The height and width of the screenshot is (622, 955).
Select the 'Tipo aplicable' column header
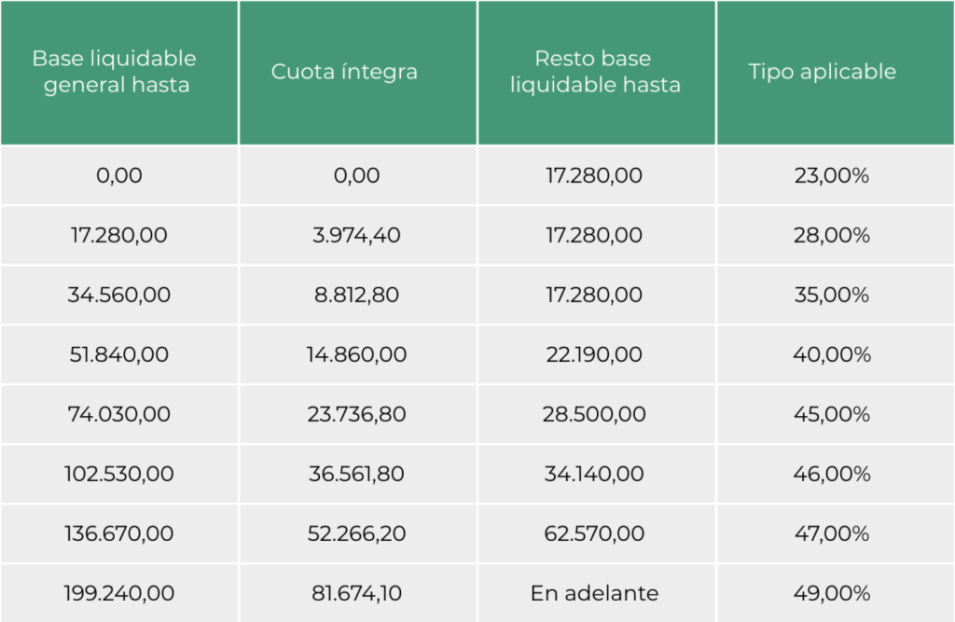point(835,72)
